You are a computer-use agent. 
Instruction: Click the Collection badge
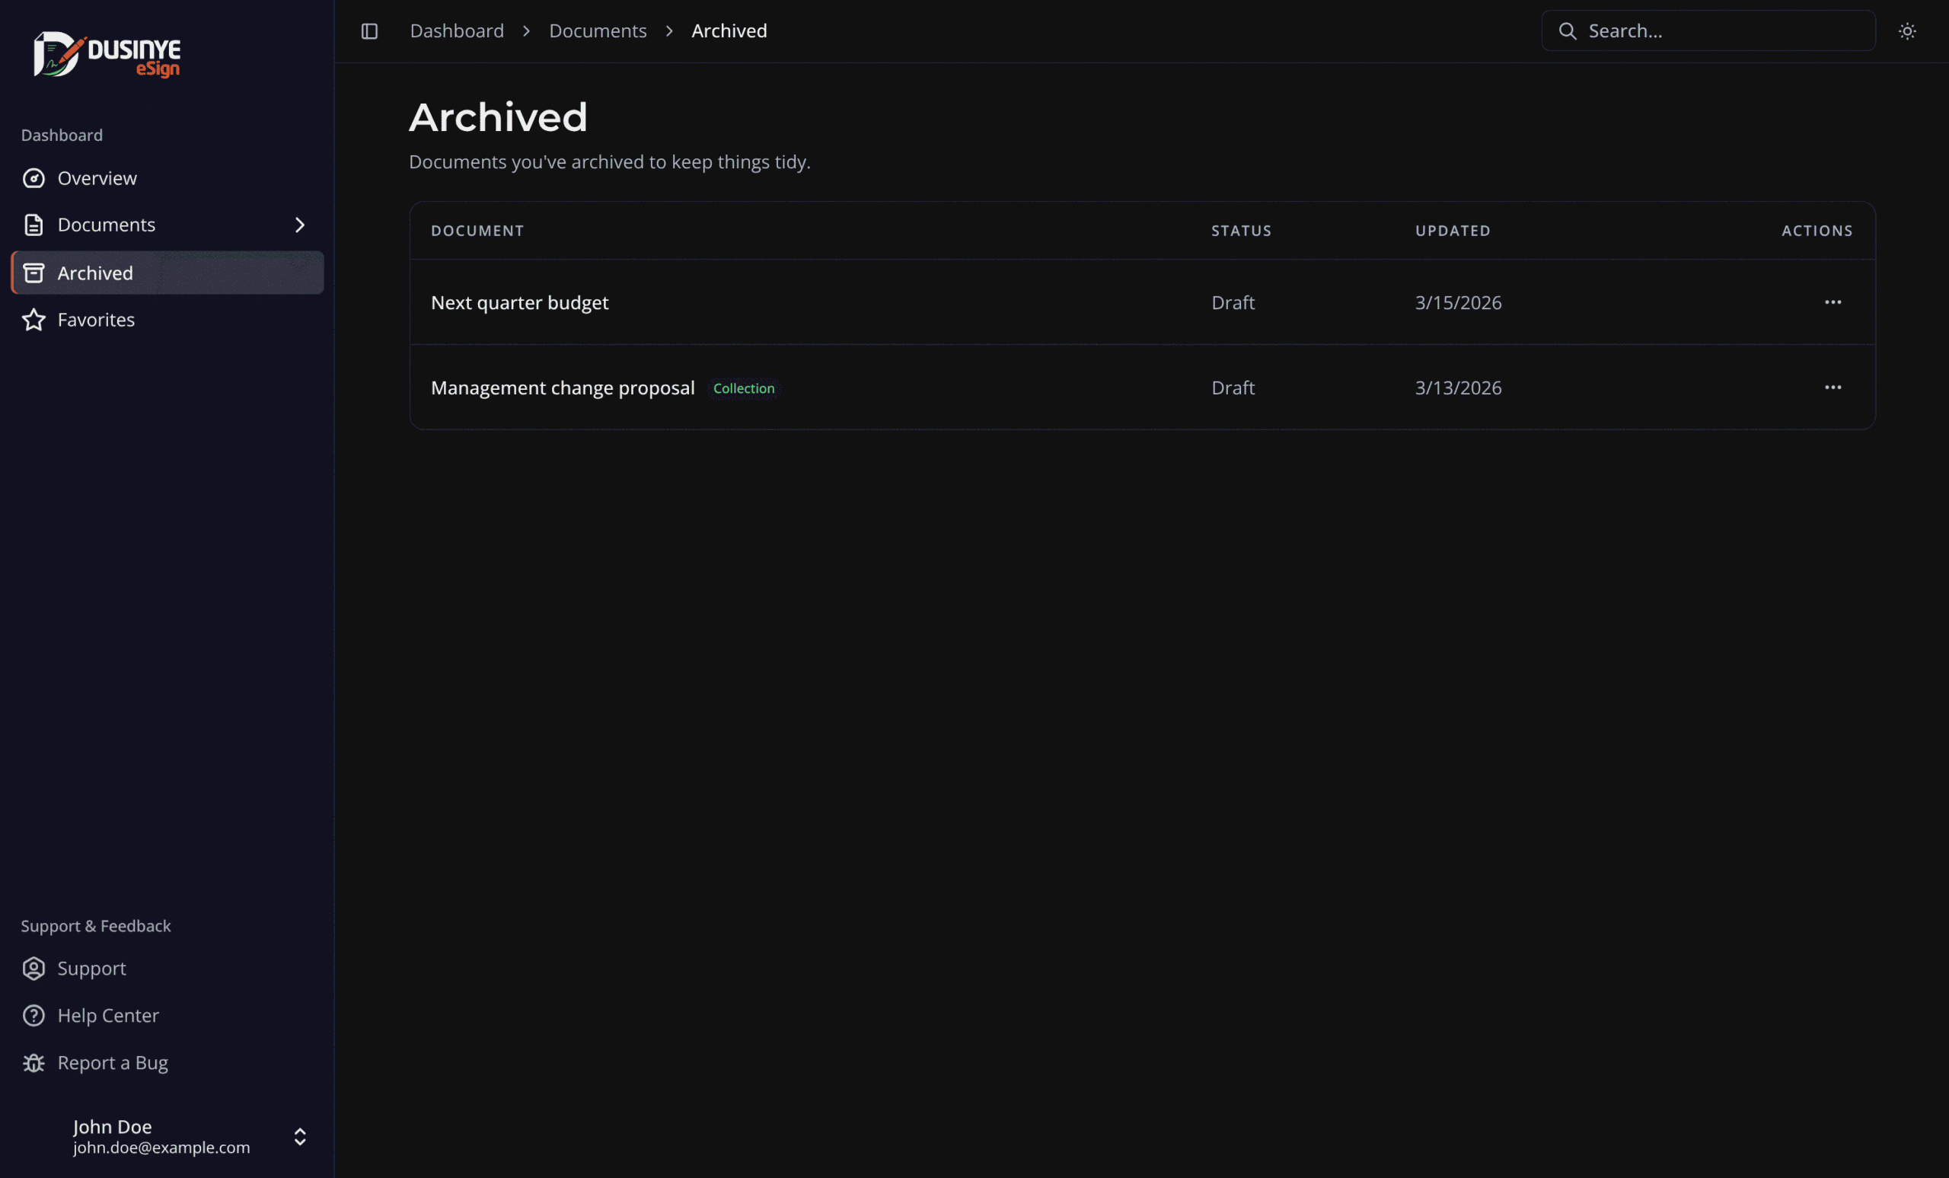click(744, 388)
